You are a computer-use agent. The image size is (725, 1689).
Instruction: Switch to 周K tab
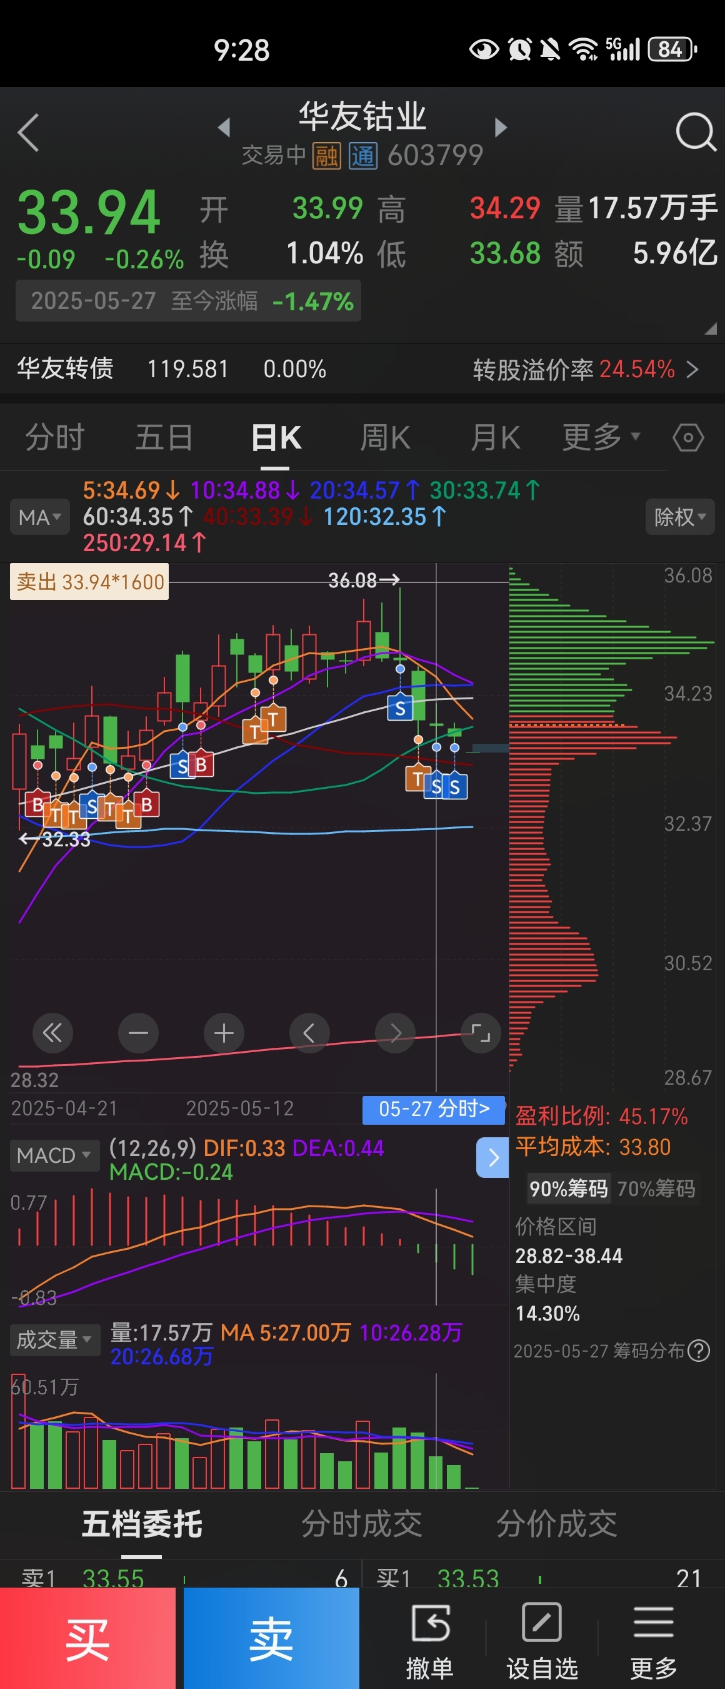click(385, 437)
